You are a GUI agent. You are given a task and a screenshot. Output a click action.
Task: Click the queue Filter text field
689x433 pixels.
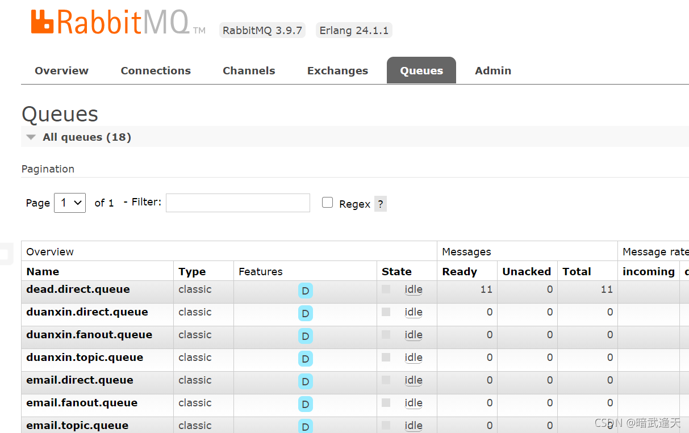(238, 203)
